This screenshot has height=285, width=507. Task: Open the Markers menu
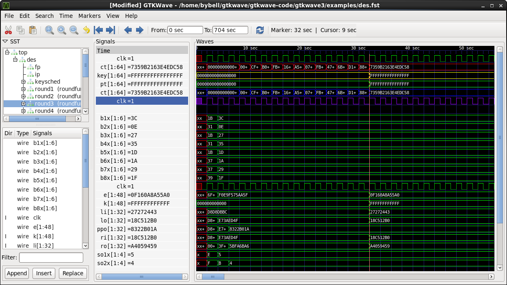click(89, 16)
